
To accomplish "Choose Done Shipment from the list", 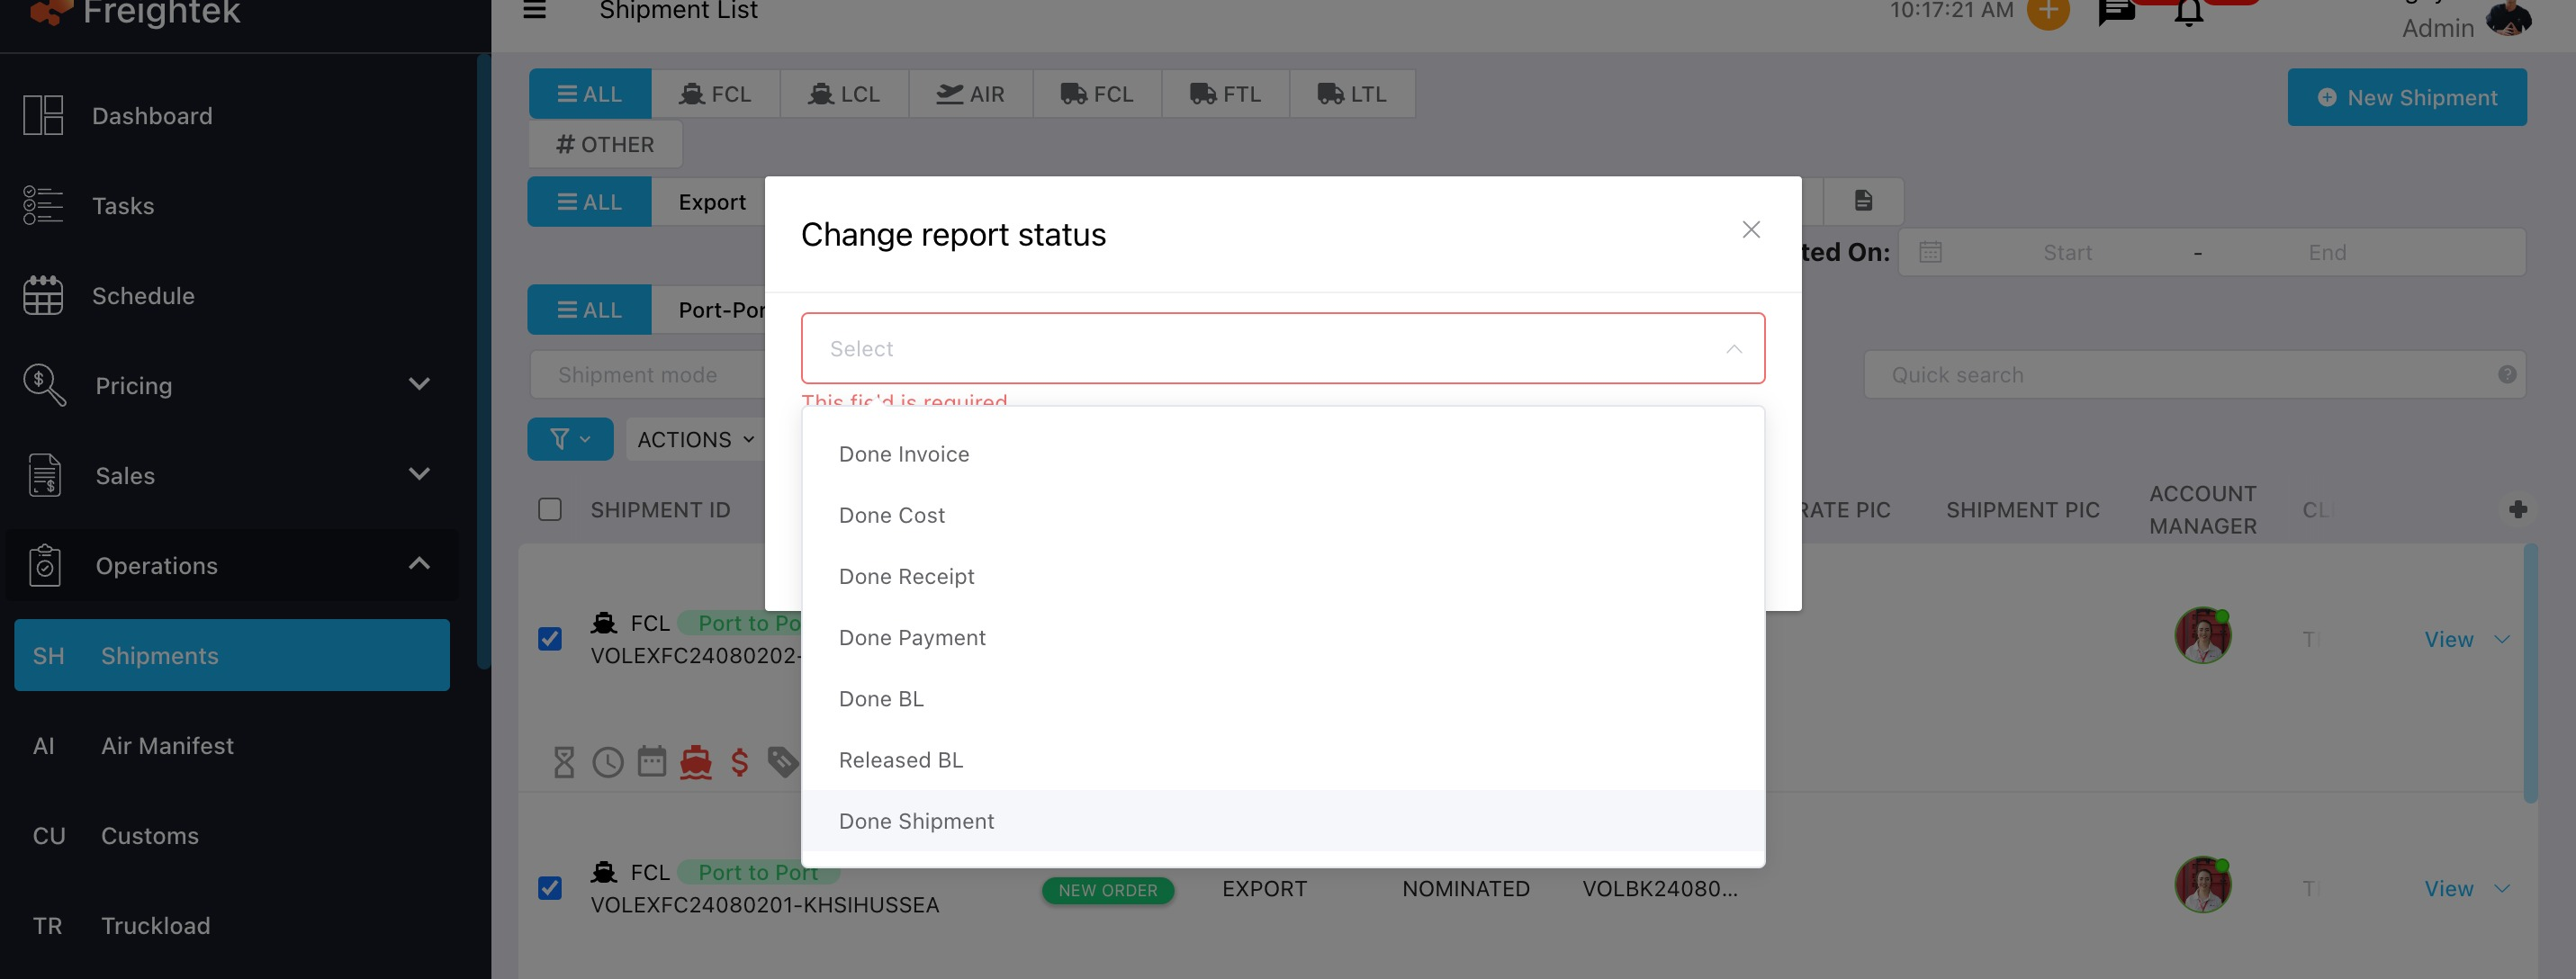I will 916,821.
